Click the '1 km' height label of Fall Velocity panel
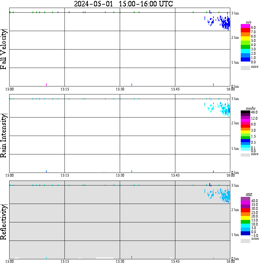 click(x=235, y=62)
